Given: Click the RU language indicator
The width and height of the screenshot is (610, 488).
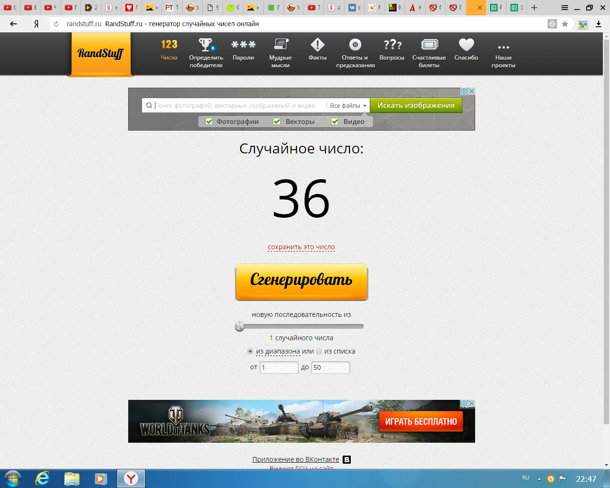Looking at the screenshot, I should (526, 478).
